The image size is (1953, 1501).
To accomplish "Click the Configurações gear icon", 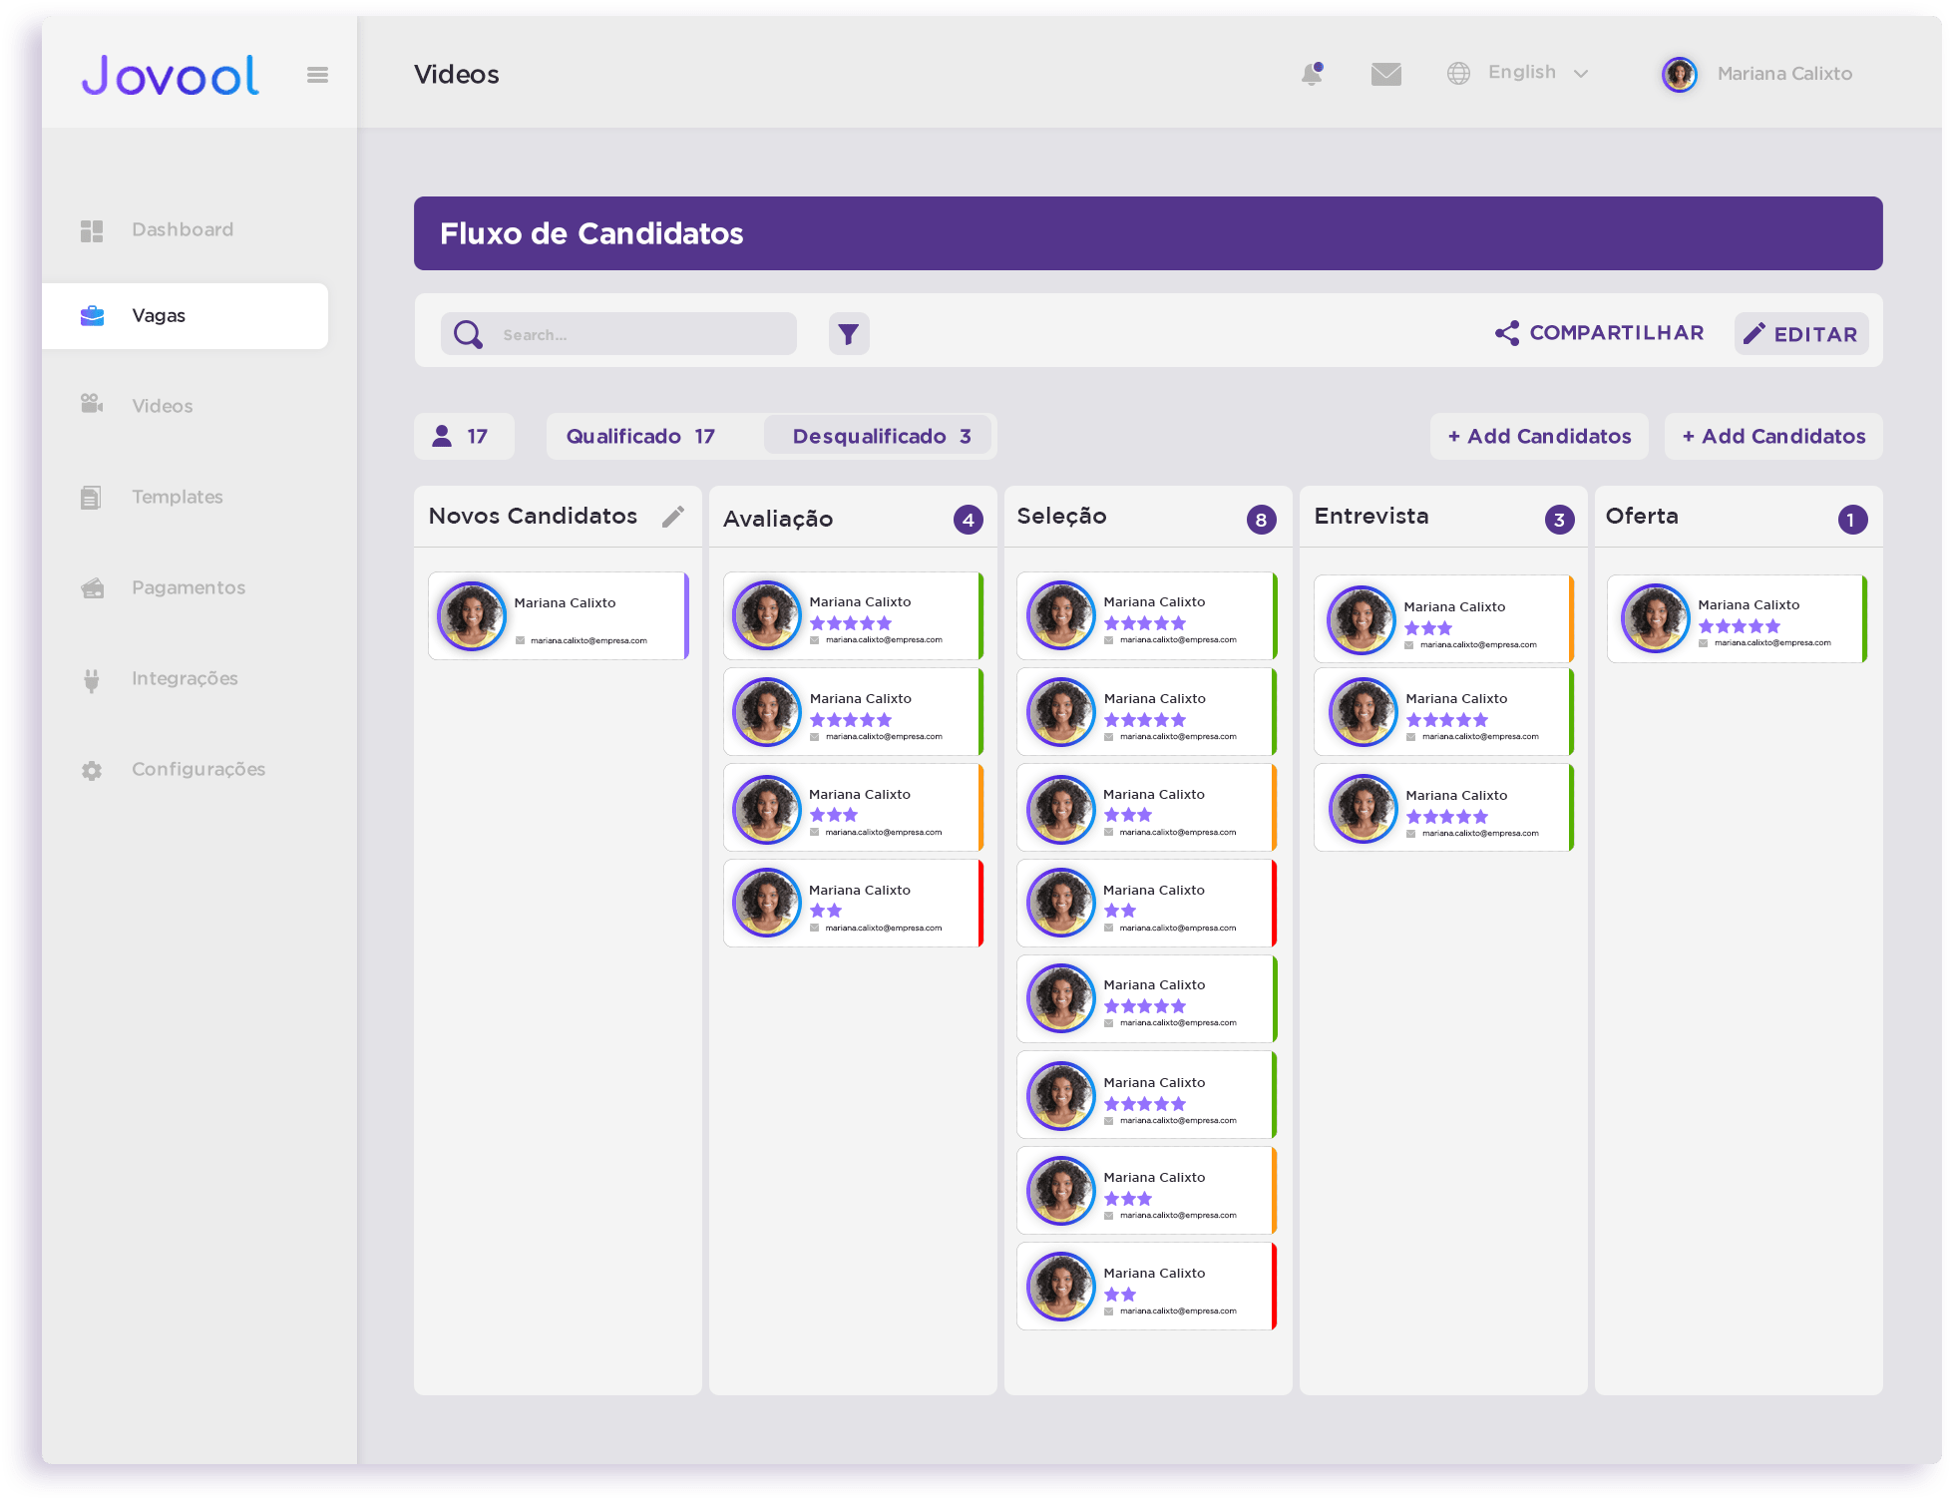I will click(92, 770).
